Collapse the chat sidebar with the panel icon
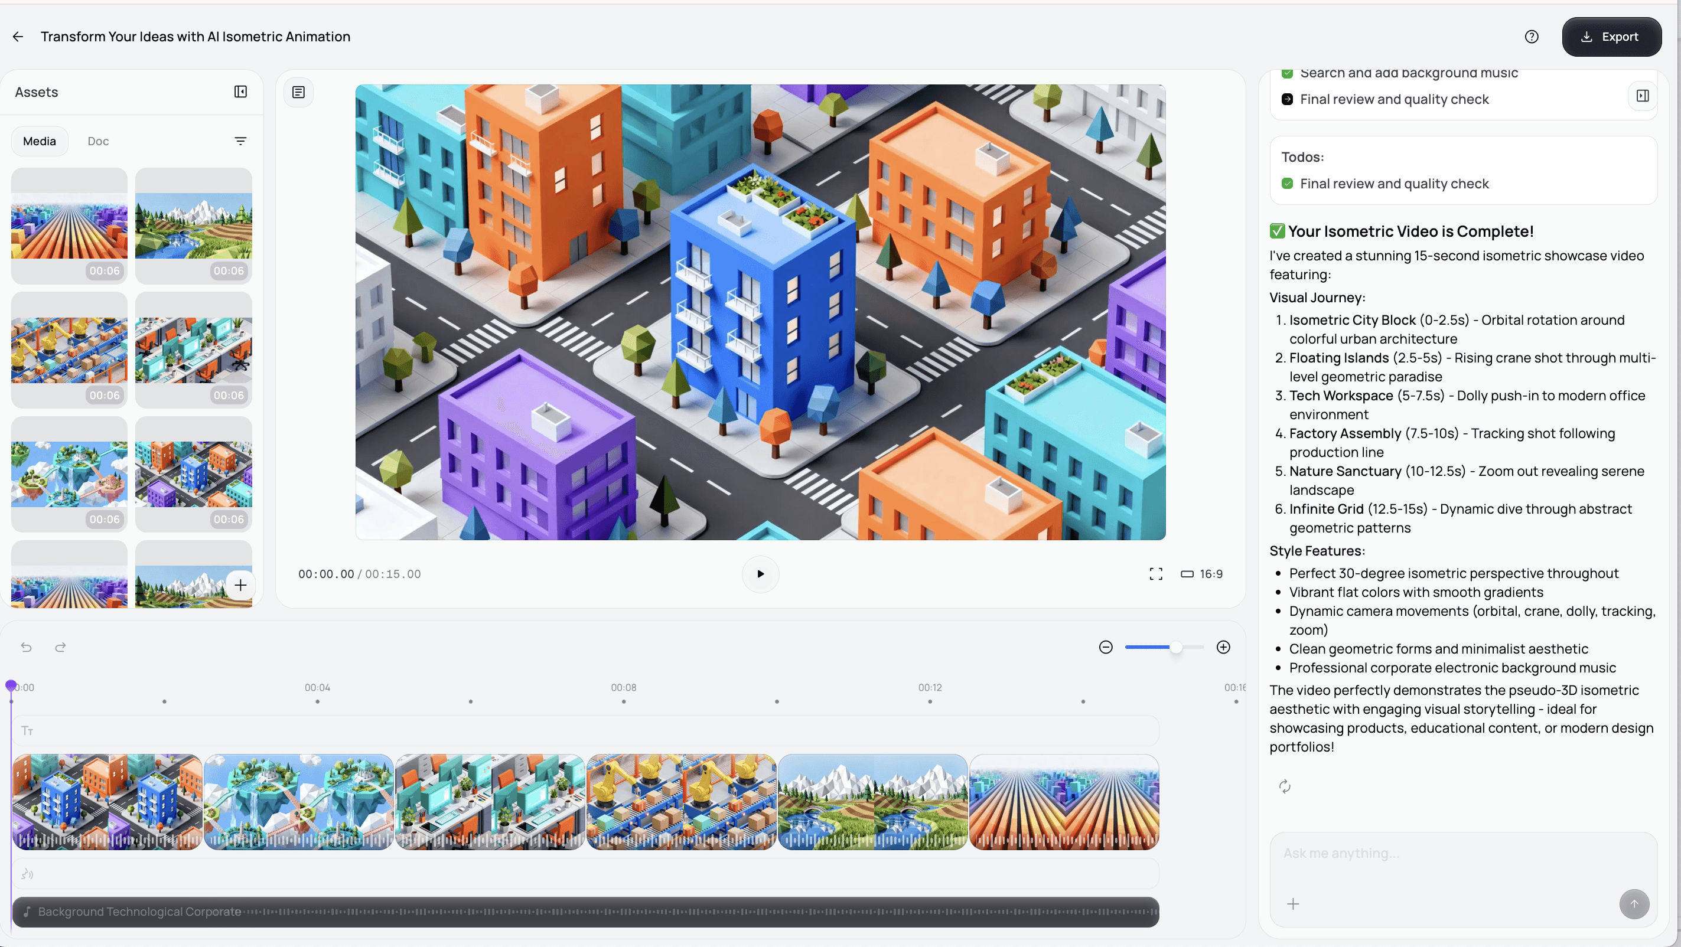The width and height of the screenshot is (1681, 947). 1643,96
